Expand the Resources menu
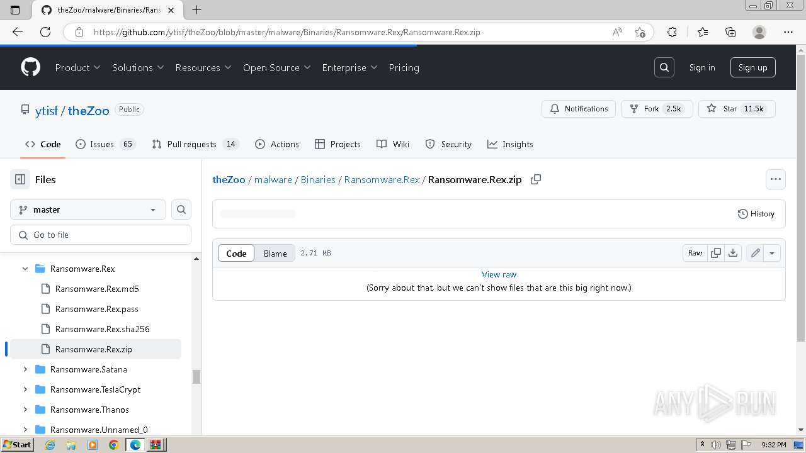The image size is (806, 453). [203, 67]
